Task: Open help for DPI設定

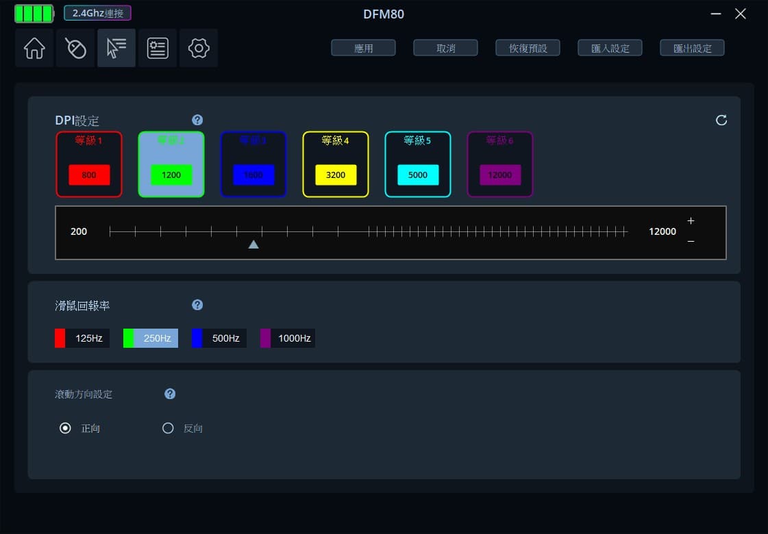Action: 197,120
